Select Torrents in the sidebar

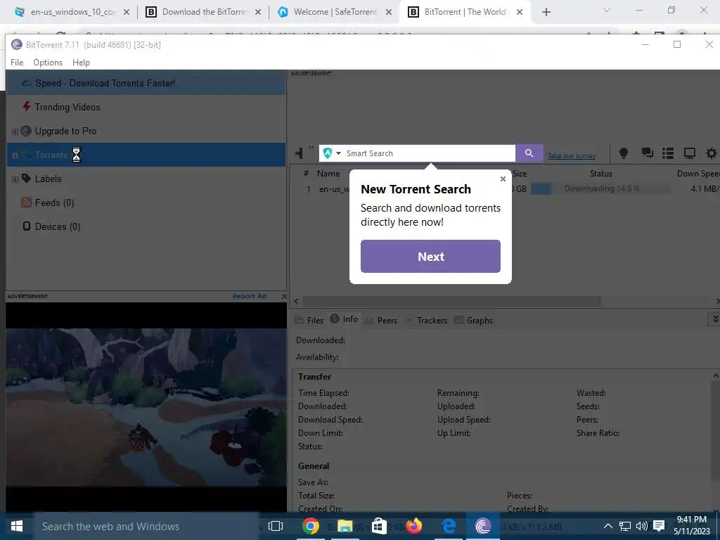pyautogui.click(x=146, y=155)
